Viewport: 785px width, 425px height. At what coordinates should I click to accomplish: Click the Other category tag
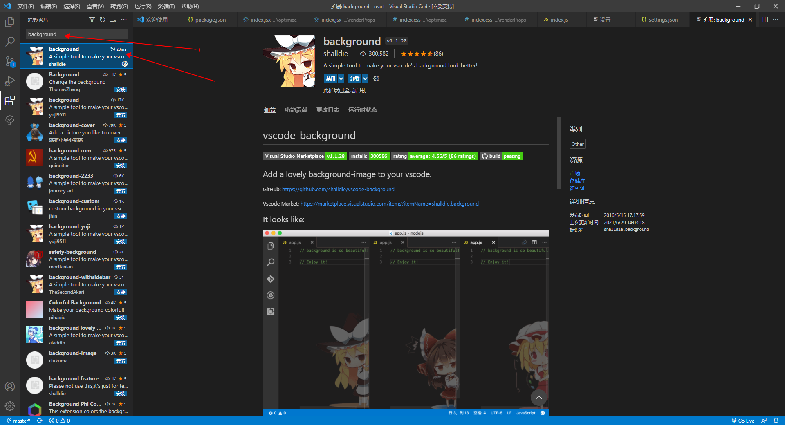point(578,144)
